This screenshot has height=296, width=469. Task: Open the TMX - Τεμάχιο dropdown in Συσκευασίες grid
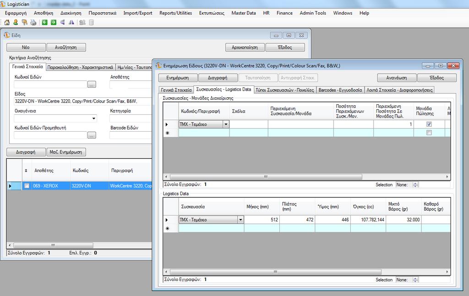(226, 124)
